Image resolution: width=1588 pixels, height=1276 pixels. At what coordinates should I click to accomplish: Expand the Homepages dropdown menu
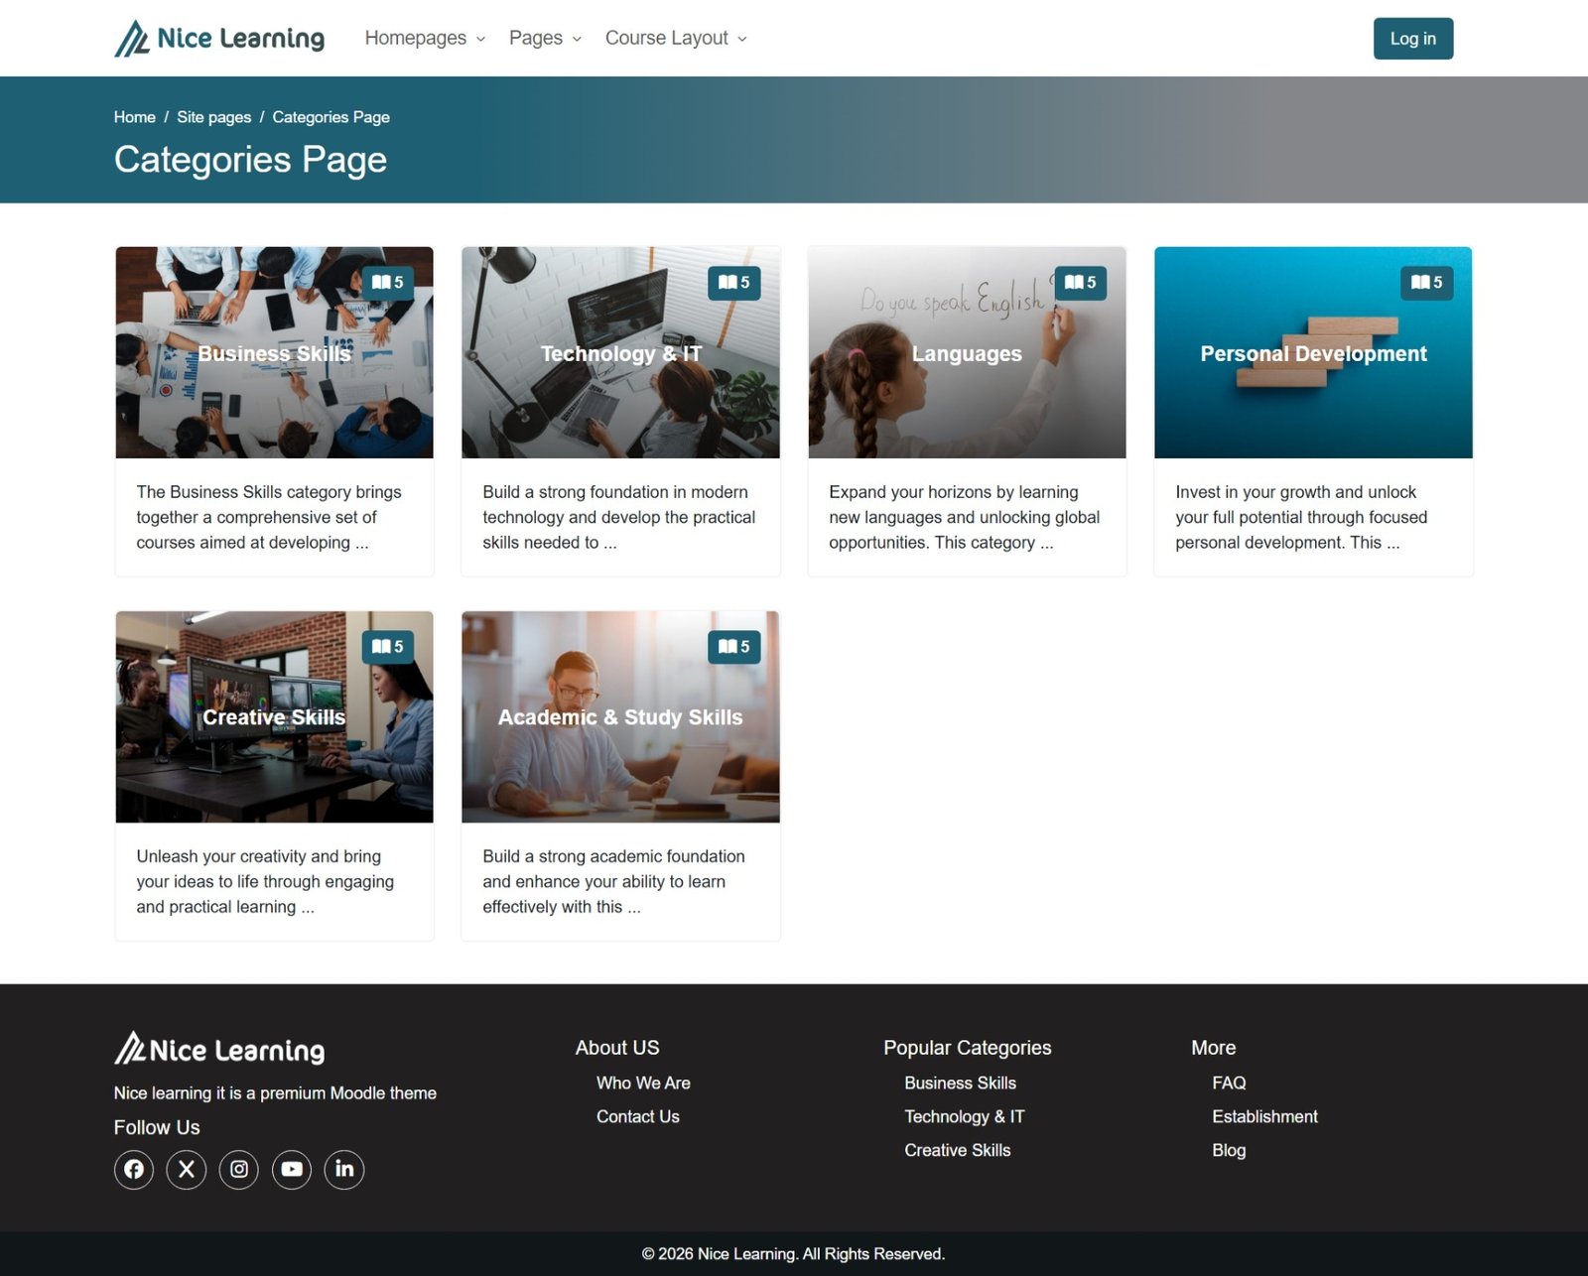coord(425,39)
